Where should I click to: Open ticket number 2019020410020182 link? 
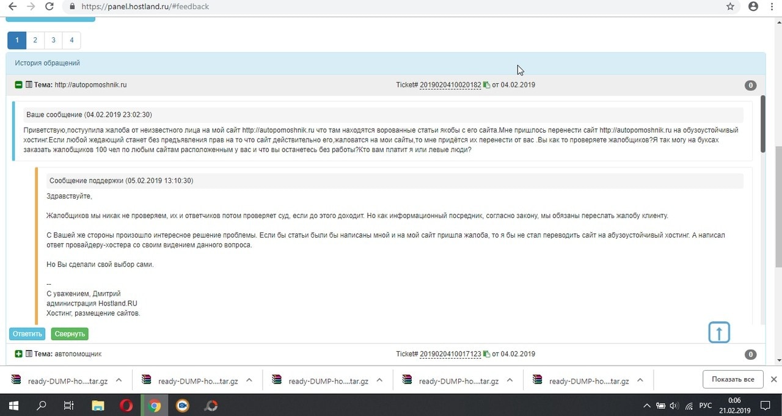450,85
